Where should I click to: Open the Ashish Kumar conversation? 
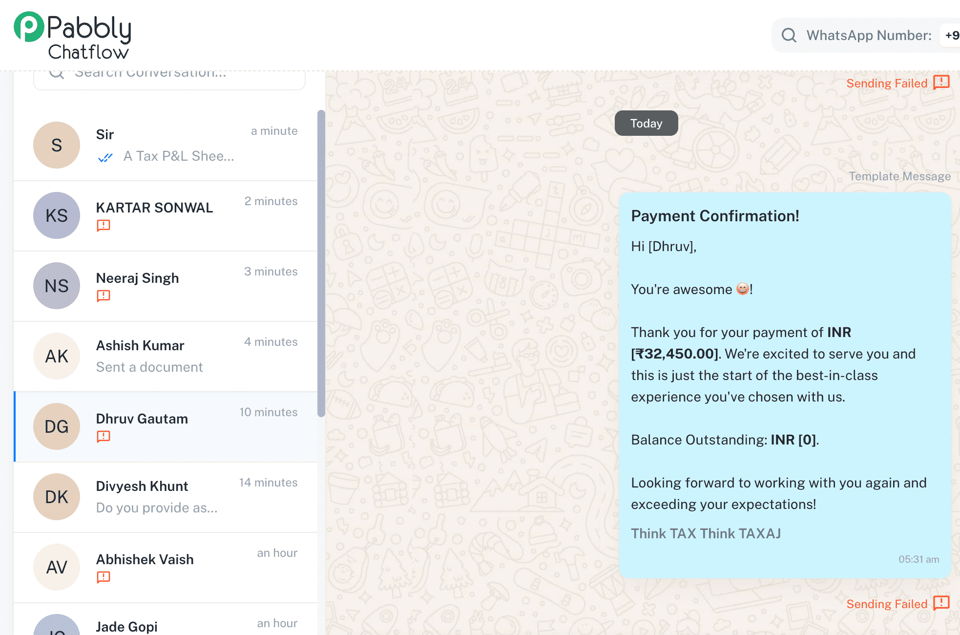point(166,356)
